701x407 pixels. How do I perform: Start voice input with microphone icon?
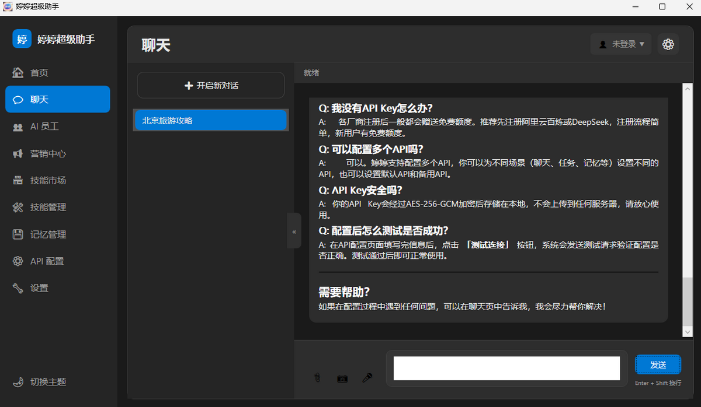click(x=367, y=378)
